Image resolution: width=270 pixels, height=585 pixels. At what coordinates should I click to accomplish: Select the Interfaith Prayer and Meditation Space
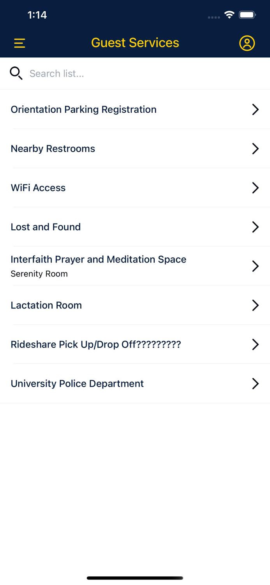click(x=98, y=259)
